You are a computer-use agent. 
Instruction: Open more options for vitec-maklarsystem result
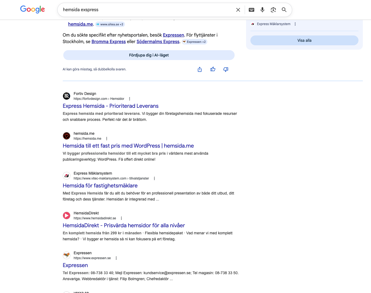(154, 178)
